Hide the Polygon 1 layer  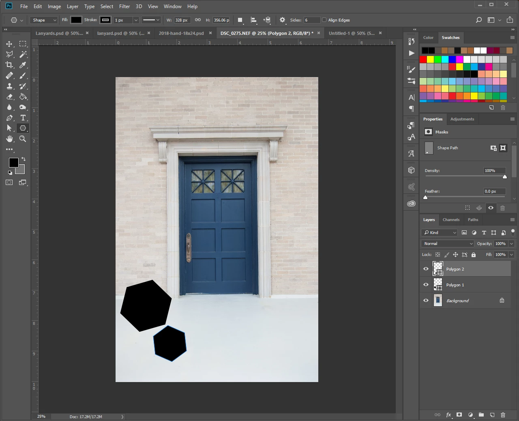click(426, 285)
